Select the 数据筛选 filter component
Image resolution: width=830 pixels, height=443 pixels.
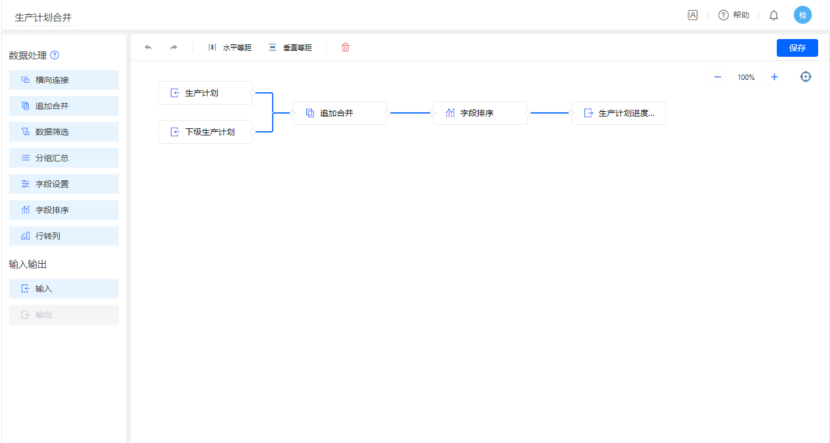[x=64, y=132]
